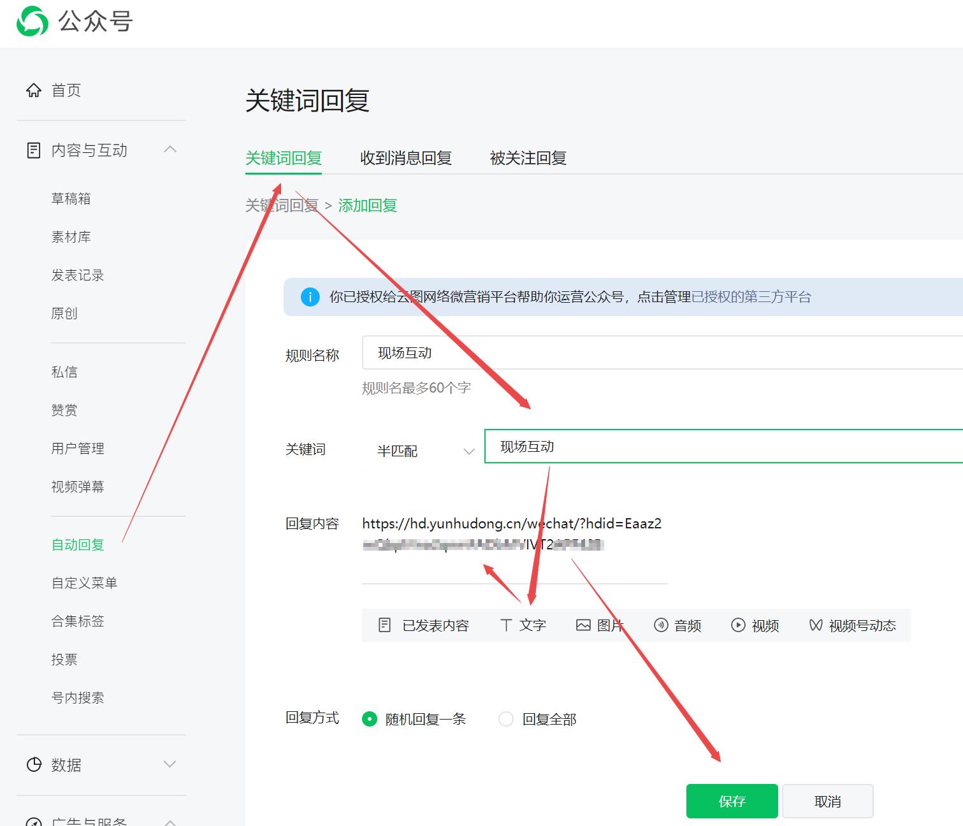Open 用户管理 in sidebar
The width and height of the screenshot is (963, 826).
(x=78, y=449)
